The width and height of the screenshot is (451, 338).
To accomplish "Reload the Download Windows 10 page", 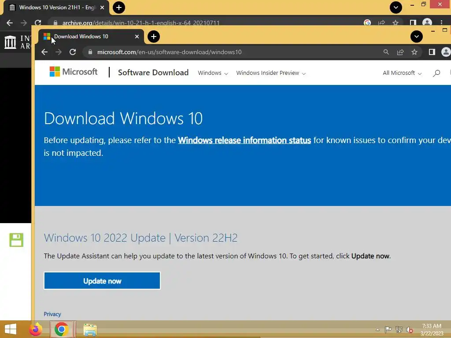I will (x=73, y=52).
